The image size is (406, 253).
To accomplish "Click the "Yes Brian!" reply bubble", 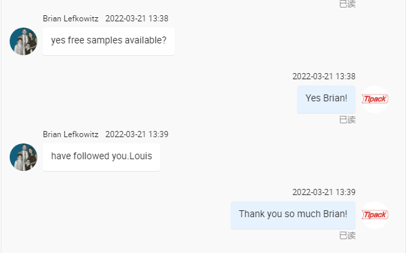I will pos(326,99).
